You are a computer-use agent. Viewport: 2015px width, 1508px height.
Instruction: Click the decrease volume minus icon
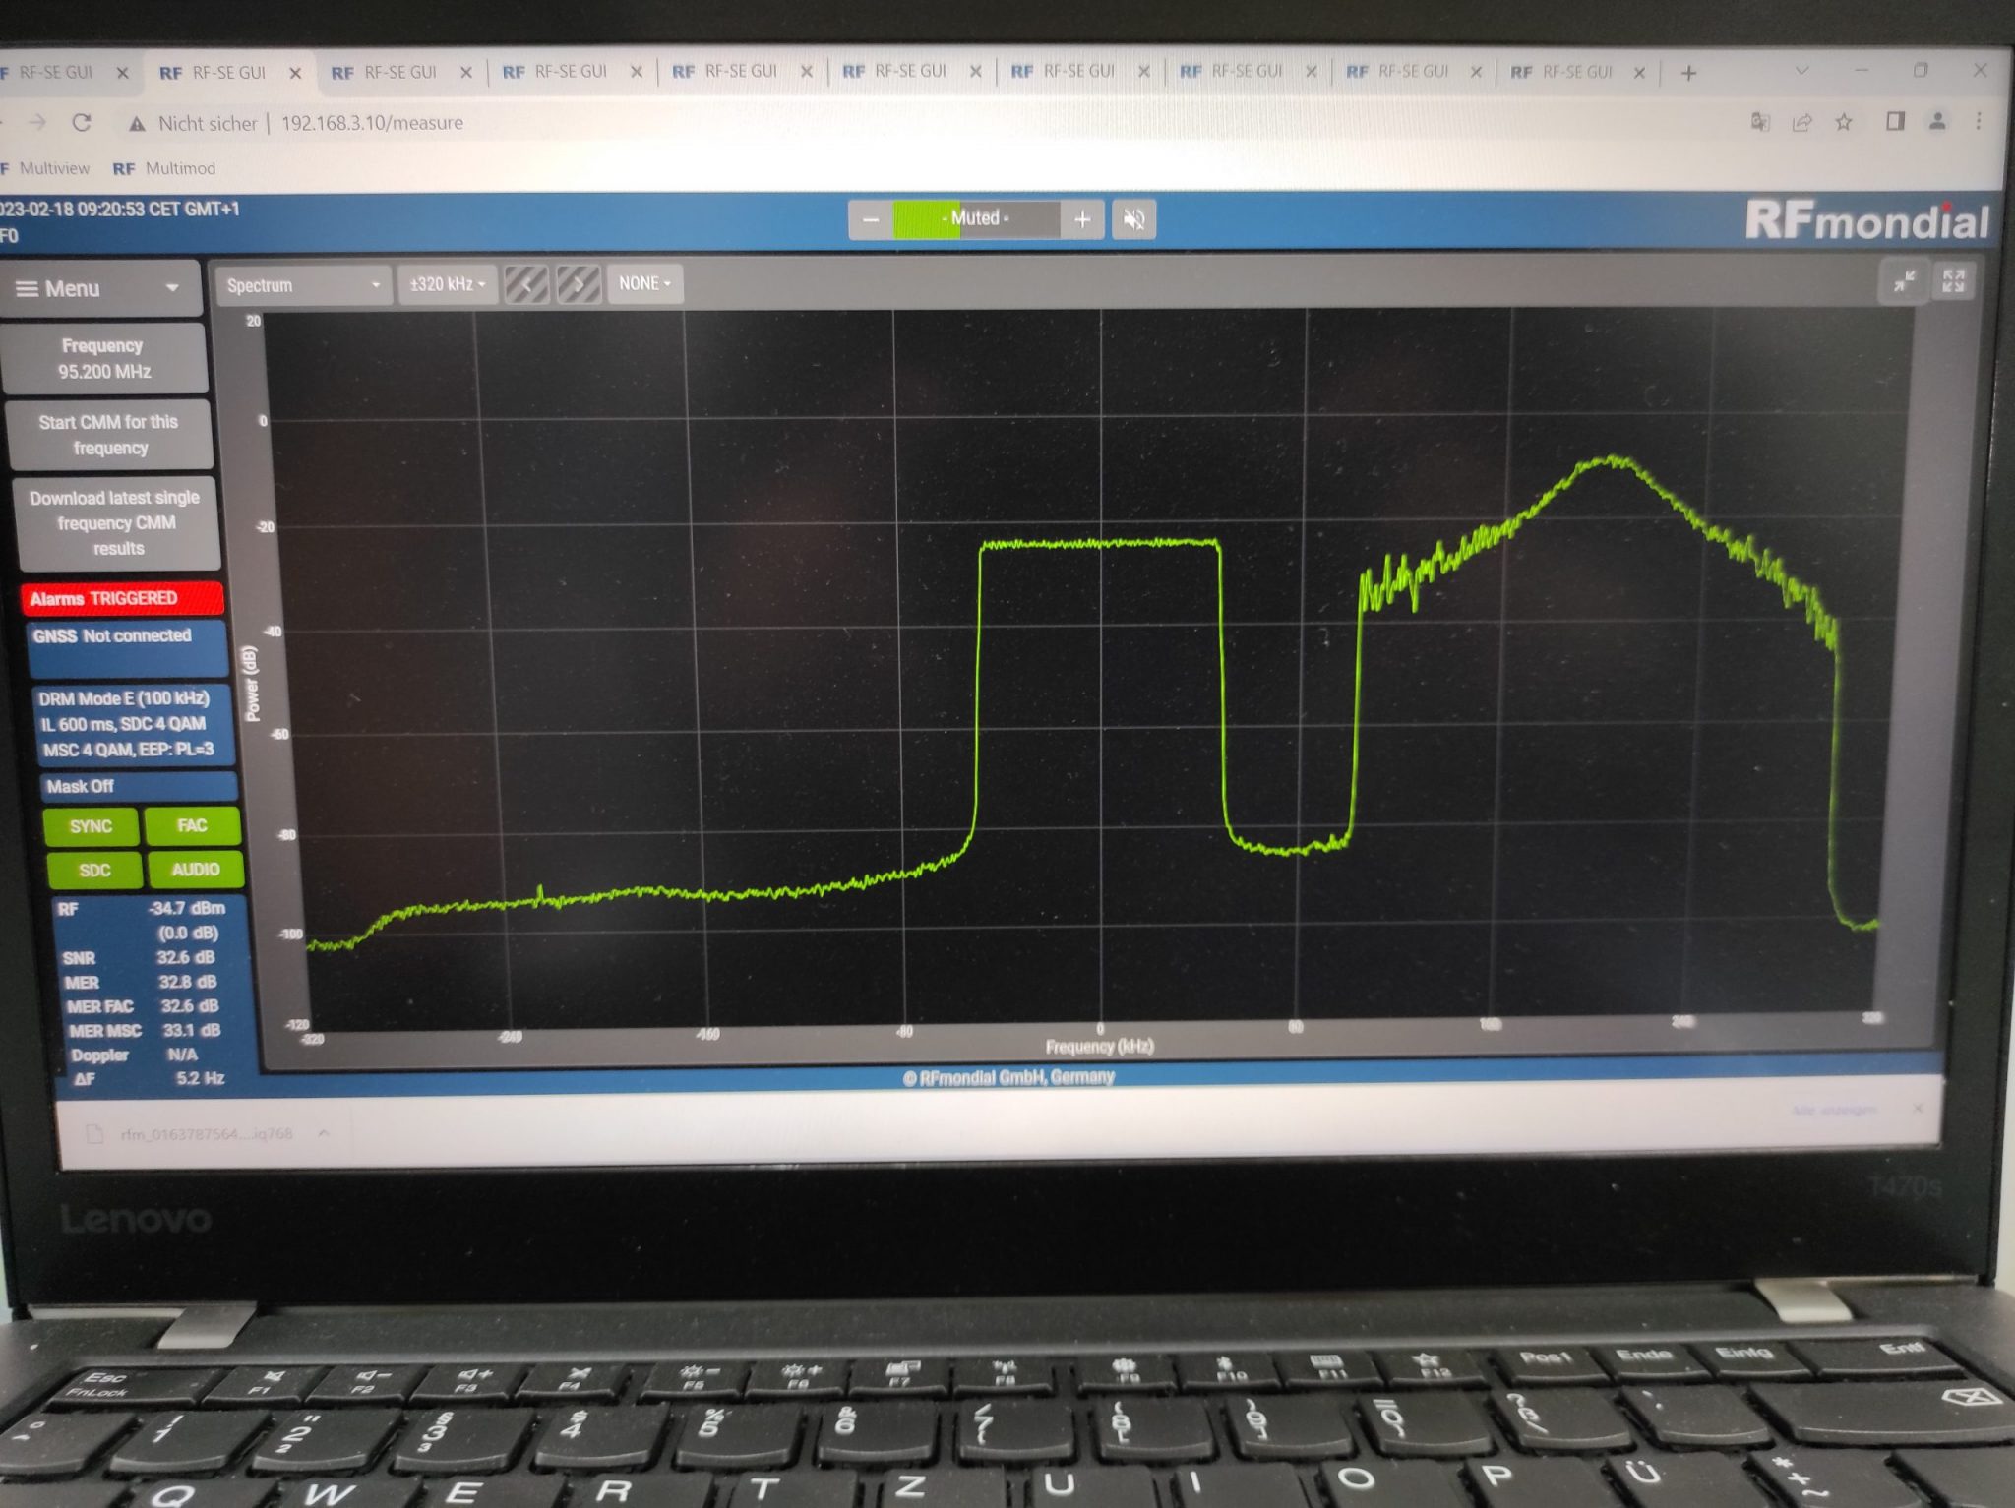[x=870, y=219]
